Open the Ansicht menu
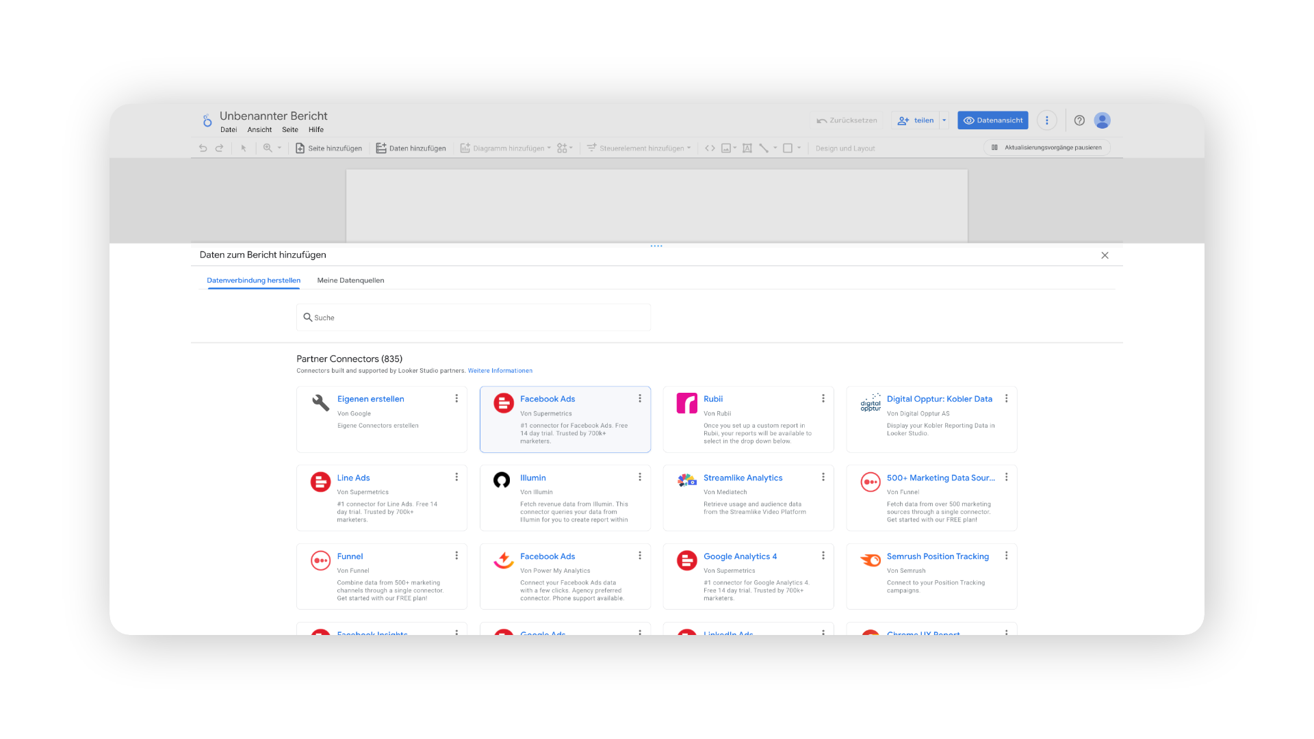This screenshot has height=739, width=1314. coord(259,130)
